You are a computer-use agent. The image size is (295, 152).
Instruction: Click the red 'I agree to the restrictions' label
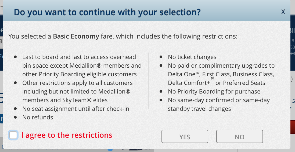click(x=67, y=135)
